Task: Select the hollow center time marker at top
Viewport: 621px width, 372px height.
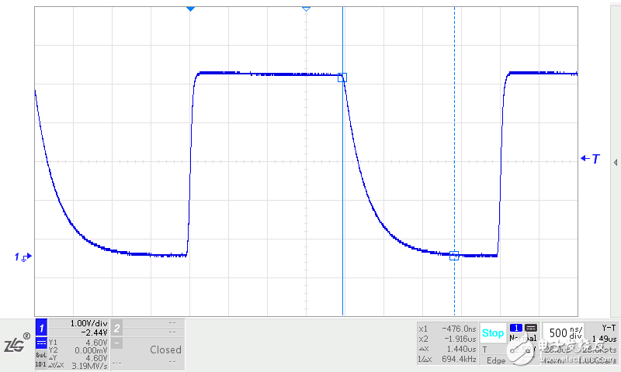Action: coord(306,9)
